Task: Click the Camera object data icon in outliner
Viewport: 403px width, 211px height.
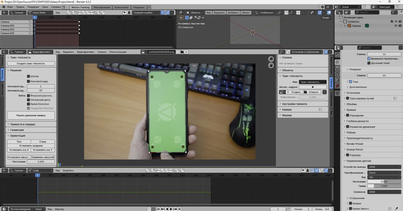Action: [367, 26]
